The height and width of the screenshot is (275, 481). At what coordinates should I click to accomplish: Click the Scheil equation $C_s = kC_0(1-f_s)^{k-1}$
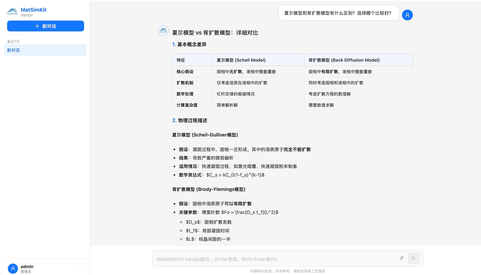235,175
